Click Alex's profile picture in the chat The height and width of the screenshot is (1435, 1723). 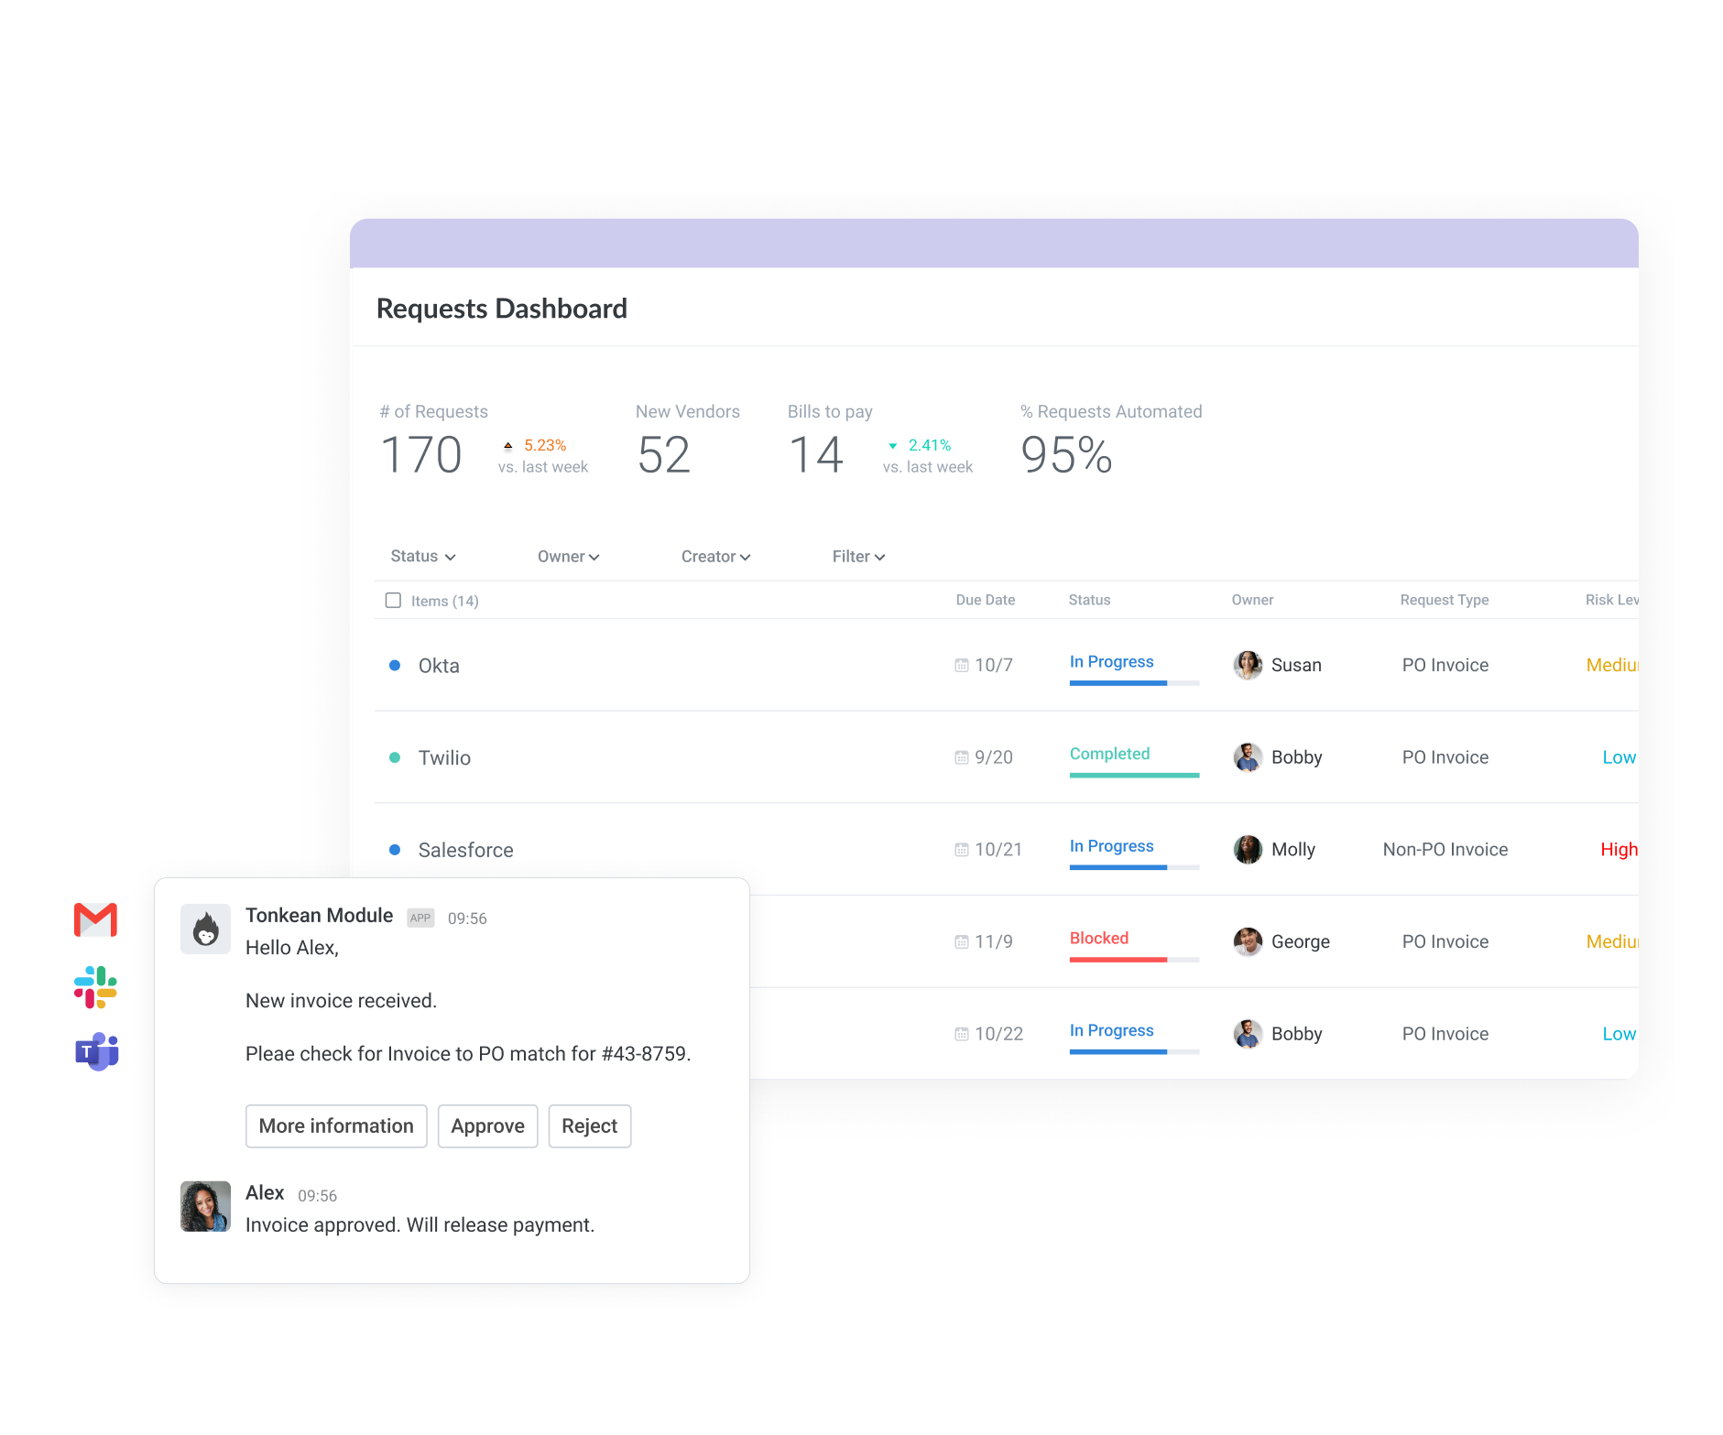click(x=204, y=1206)
